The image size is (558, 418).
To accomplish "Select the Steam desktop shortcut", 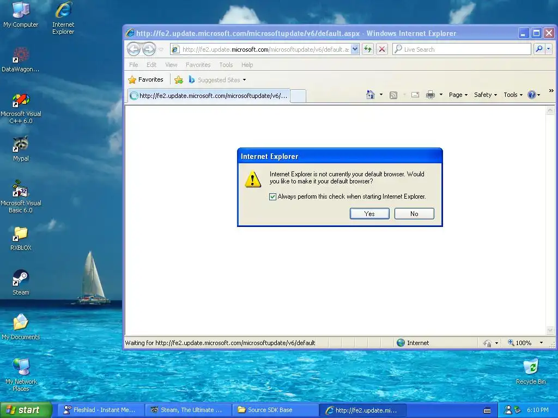I will click(x=21, y=282).
